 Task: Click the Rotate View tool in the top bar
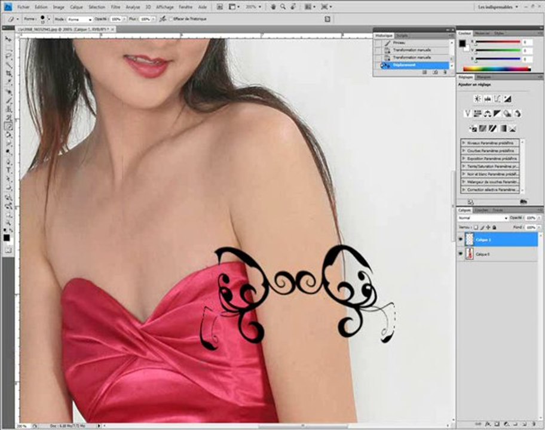coord(293,7)
